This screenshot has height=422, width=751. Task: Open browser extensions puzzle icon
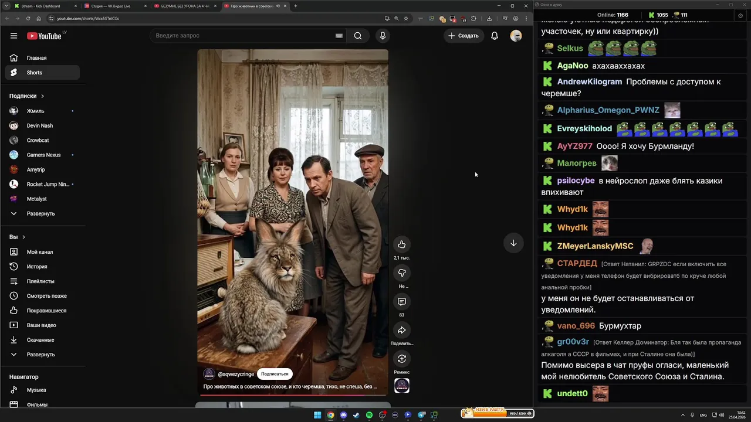(473, 18)
